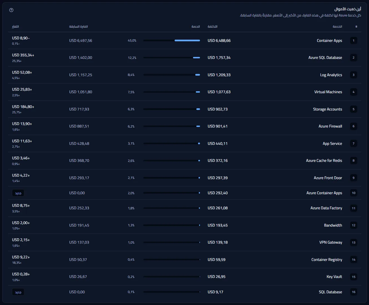Viewport: 369px width, 305px height.
Task: Click the Azure Cache for Redis name
Action: (x=324, y=160)
